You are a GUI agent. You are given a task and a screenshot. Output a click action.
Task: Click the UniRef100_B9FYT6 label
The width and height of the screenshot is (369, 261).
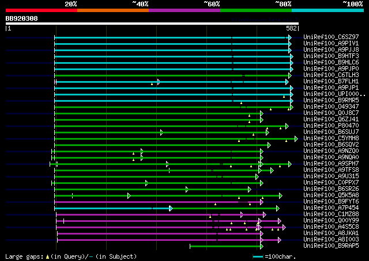click(x=331, y=202)
